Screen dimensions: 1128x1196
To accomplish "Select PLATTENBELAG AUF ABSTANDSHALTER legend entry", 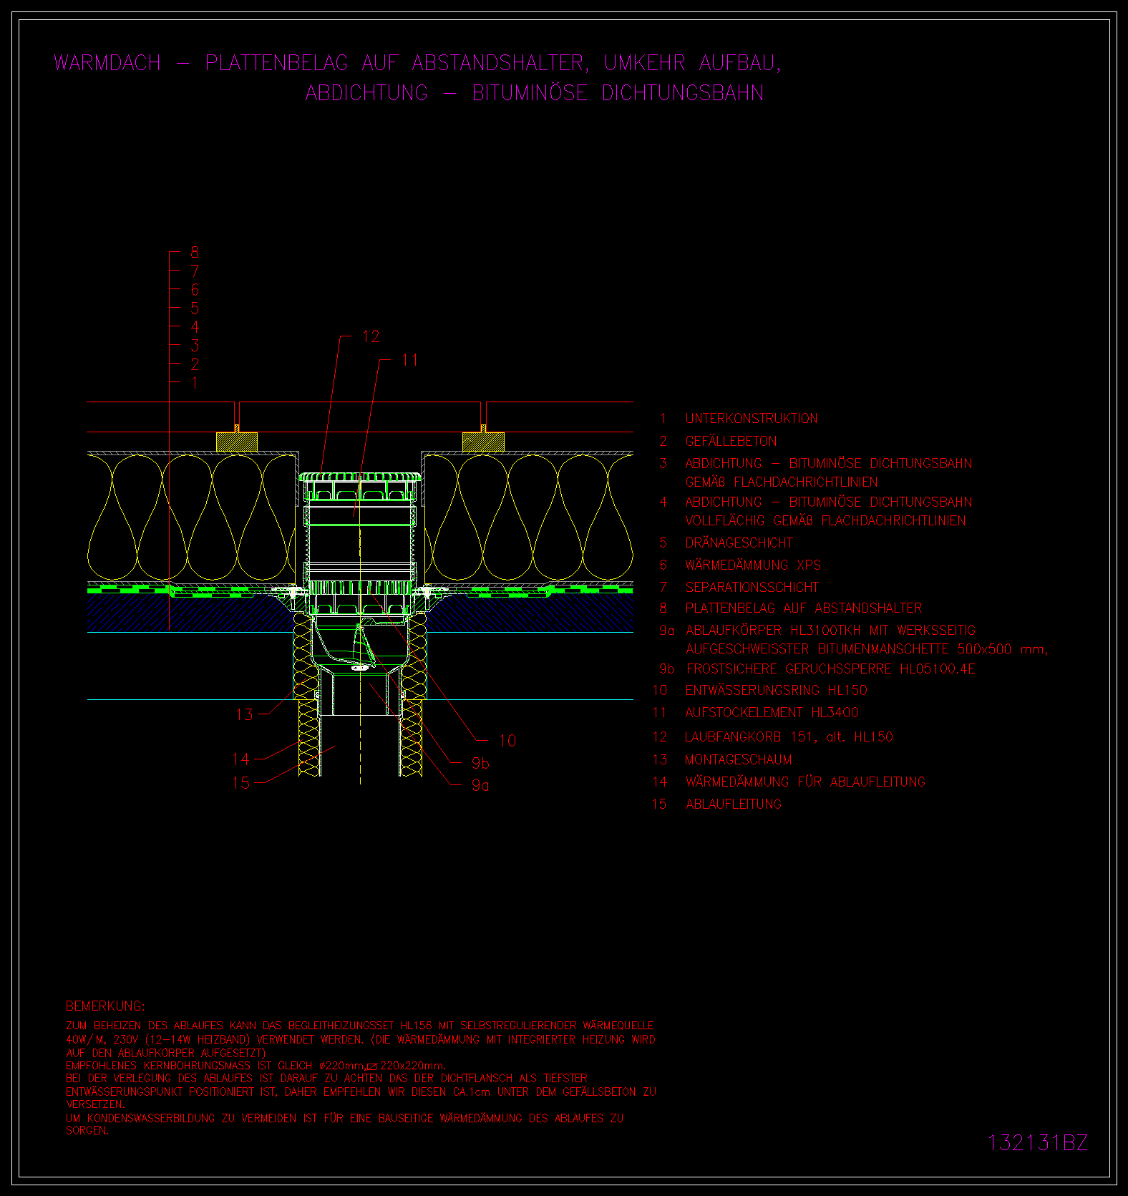I will coord(803,608).
